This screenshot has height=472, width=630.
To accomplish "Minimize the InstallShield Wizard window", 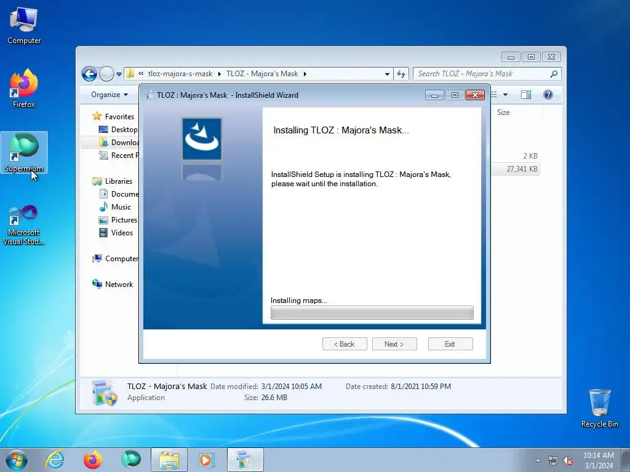I will tap(434, 95).
